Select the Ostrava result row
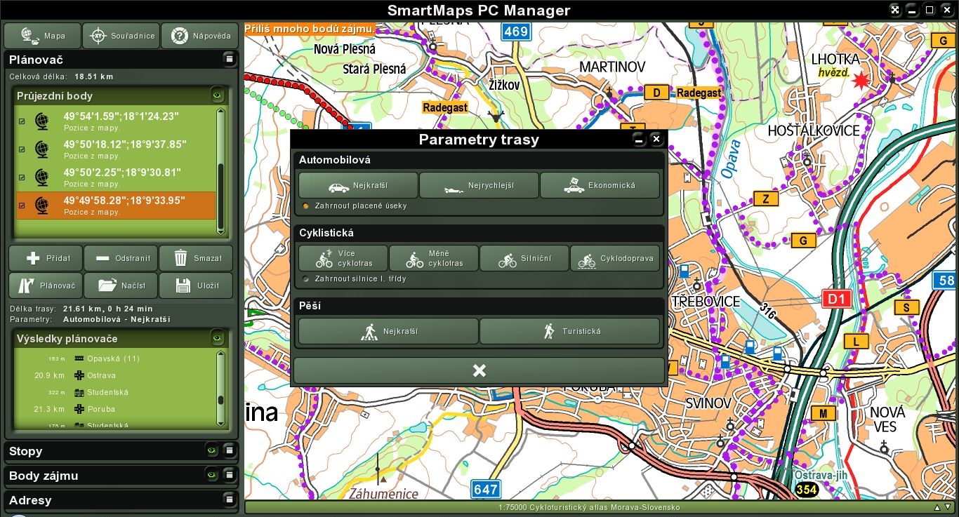Viewport: 959px width, 517px height. click(116, 375)
